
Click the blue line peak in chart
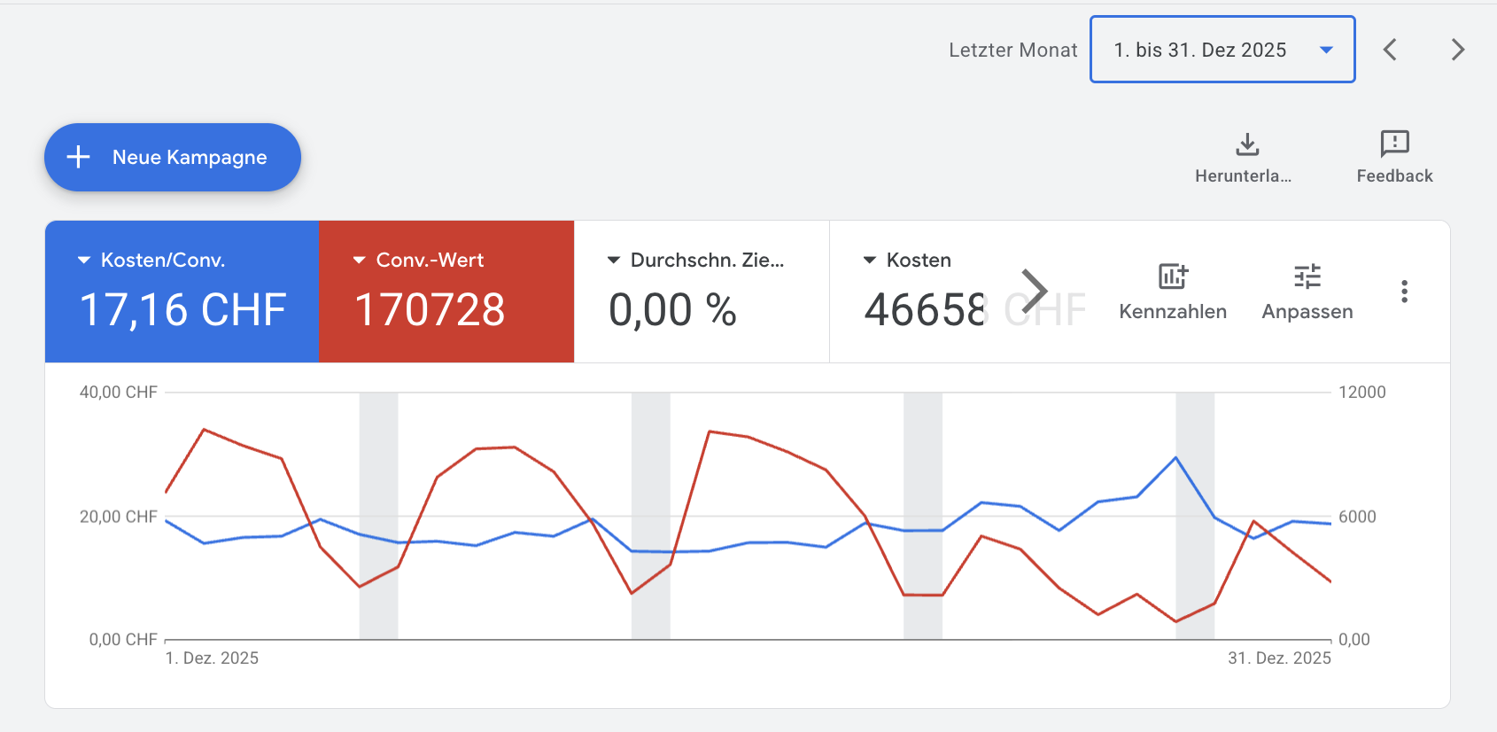1175,458
